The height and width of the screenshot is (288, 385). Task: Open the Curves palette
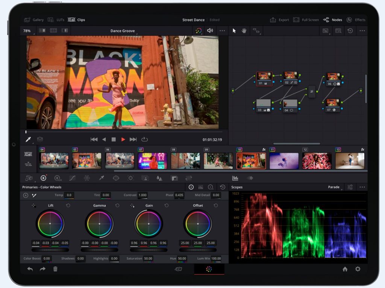pos(72,178)
